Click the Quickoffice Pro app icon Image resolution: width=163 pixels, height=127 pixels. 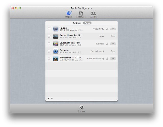coord(56,44)
